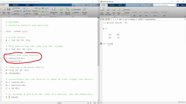
Task: Click the clc; clear all; line
Action: (17, 31)
